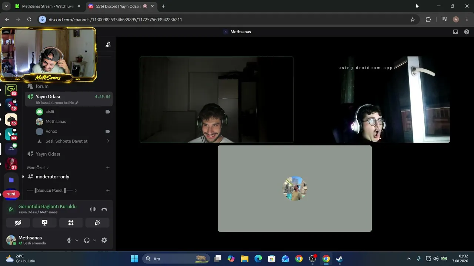Open the soundboard button
Image resolution: width=474 pixels, height=266 pixels.
pos(97,223)
